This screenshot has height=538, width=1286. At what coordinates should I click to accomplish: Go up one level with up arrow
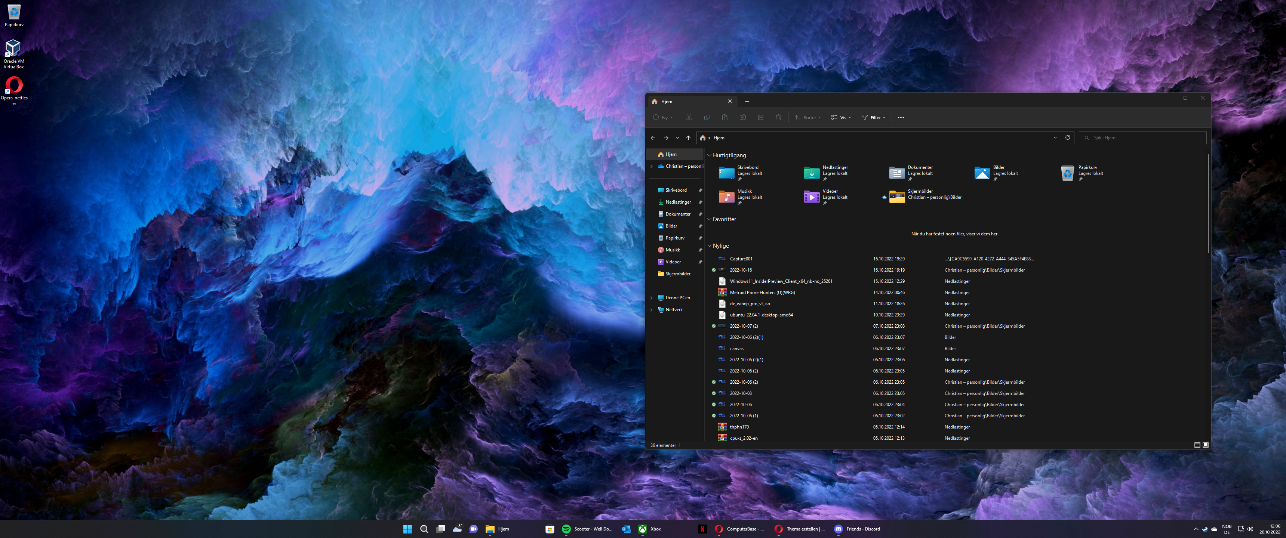(689, 138)
